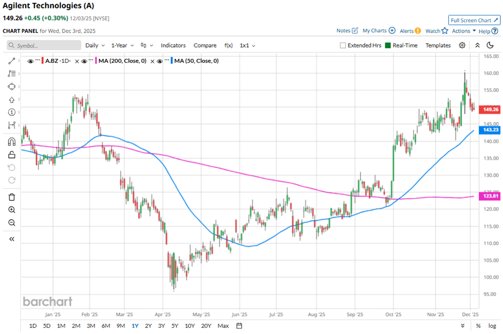The height and width of the screenshot is (334, 503).
Task: Click the lock drawings icon
Action: point(12,155)
